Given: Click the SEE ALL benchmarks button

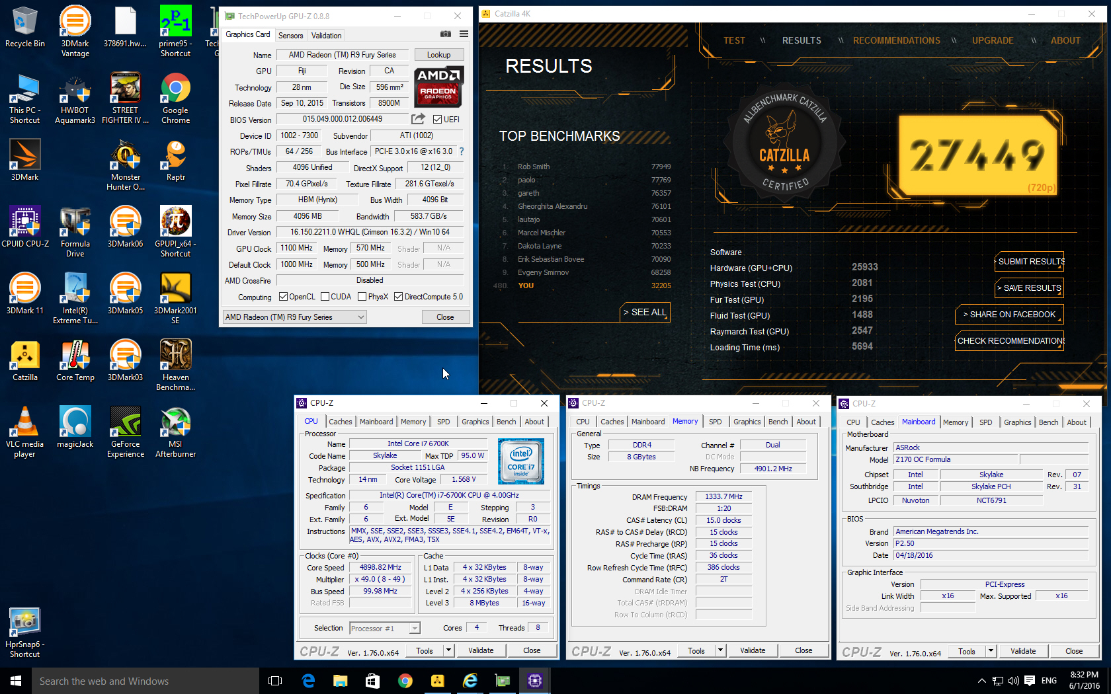Looking at the screenshot, I should click(x=645, y=312).
